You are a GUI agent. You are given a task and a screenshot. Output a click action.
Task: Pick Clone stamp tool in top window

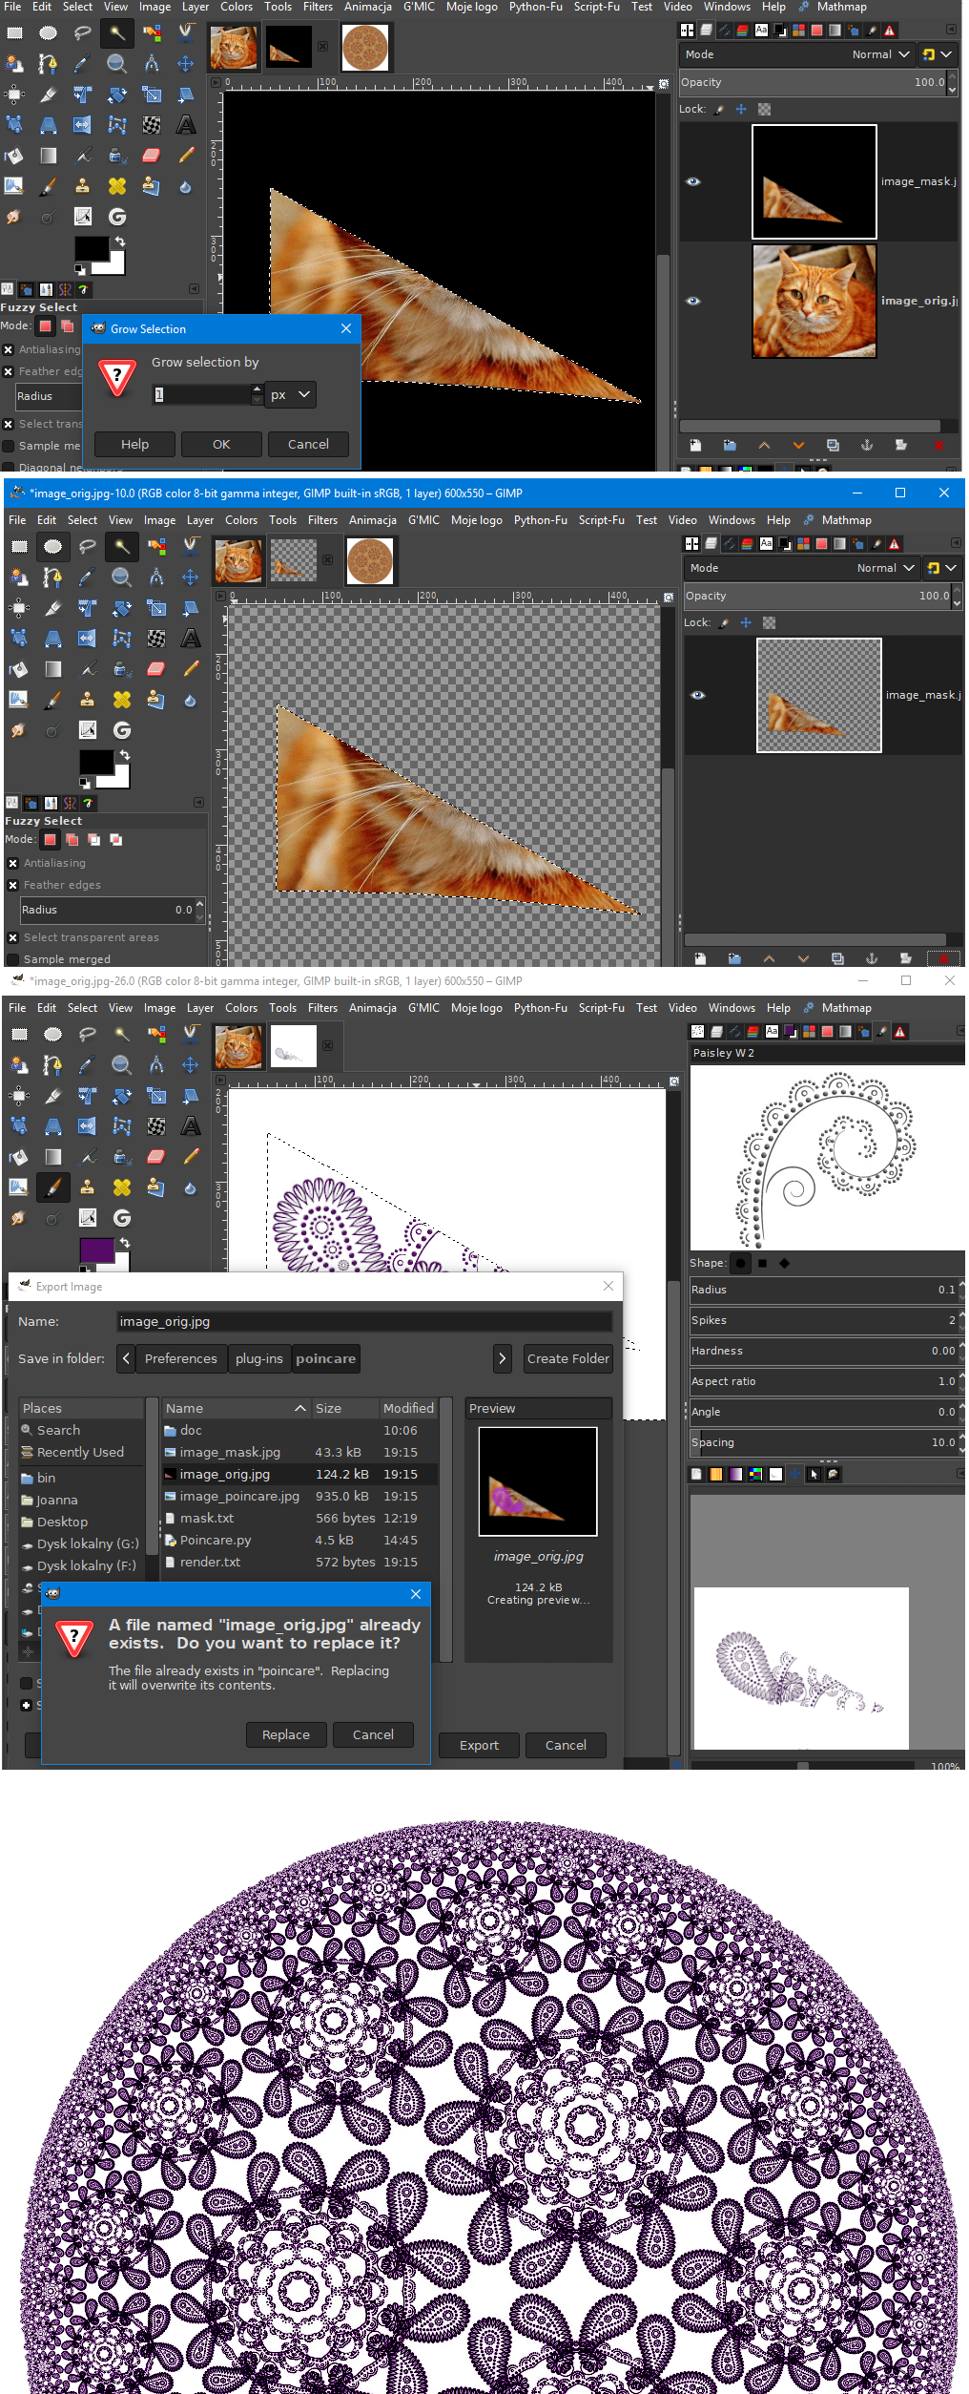click(x=82, y=186)
